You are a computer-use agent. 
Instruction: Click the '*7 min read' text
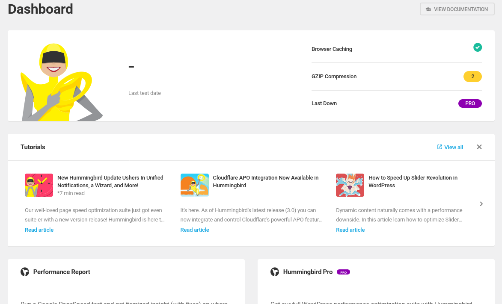(71, 193)
